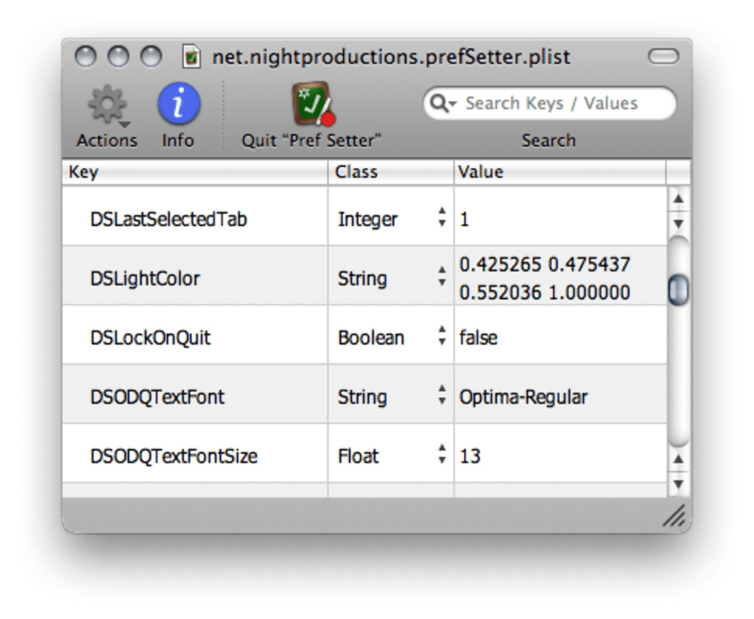Click the Quit "Pref Setter" icon

coord(313,104)
